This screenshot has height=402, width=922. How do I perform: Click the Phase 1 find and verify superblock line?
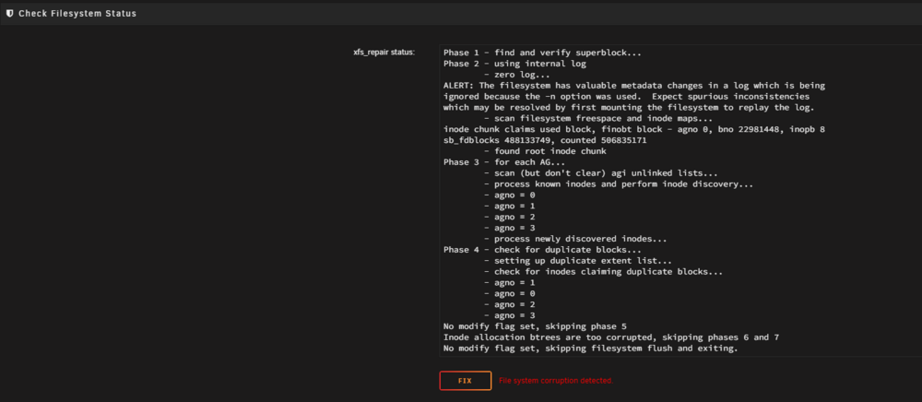542,53
